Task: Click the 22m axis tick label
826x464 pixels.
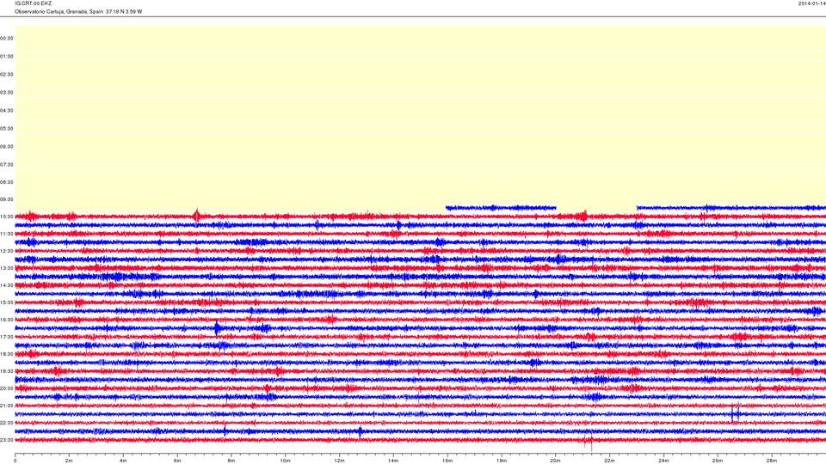Action: [609, 461]
